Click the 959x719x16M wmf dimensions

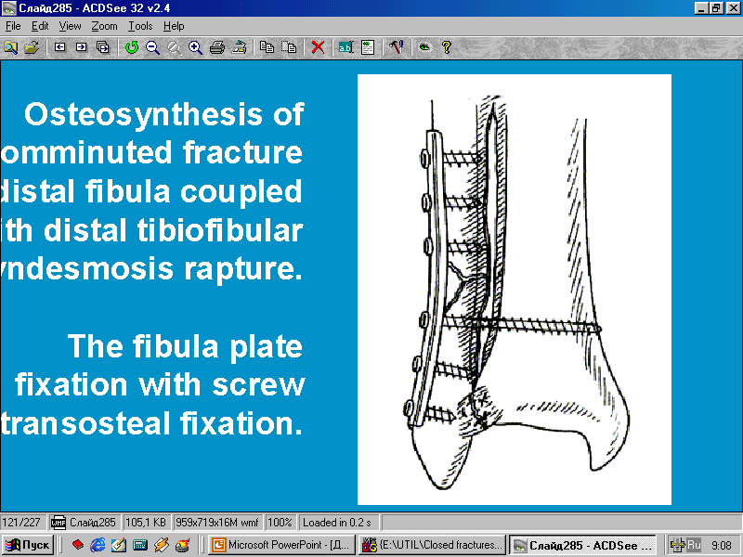[217, 523]
